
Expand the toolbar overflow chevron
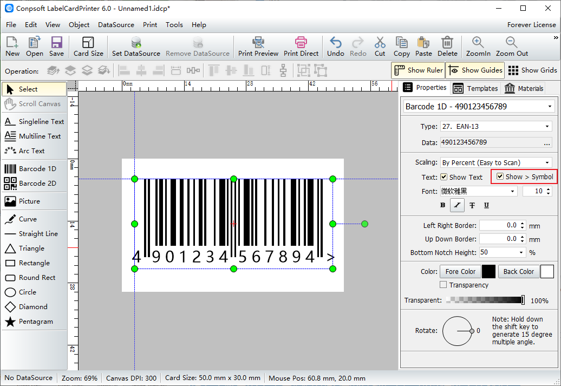(556, 38)
